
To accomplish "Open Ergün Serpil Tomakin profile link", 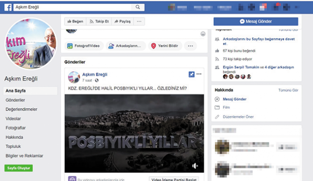I will (x=241, y=67).
